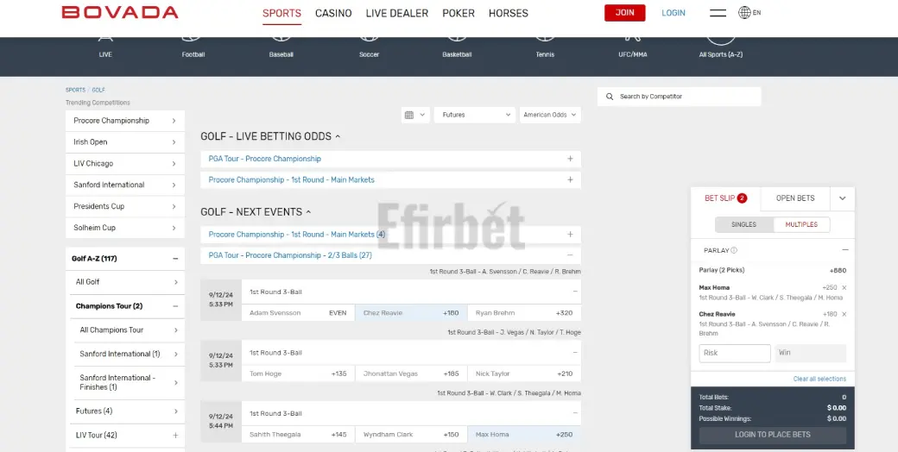Screen dimensions: 898x452
Task: Open the Futures dropdown
Action: tap(476, 115)
